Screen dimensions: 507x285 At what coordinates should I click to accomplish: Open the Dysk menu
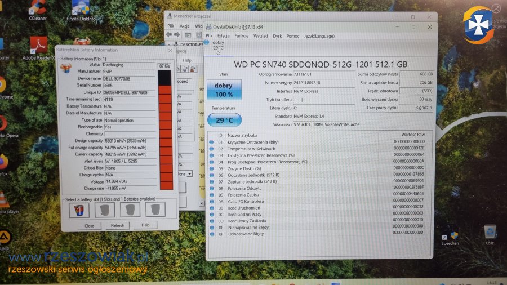(x=277, y=36)
